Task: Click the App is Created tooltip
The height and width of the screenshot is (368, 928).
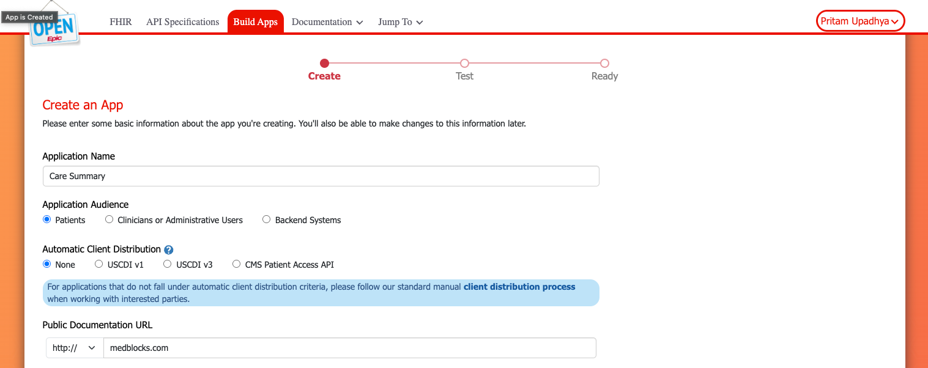Action: [x=29, y=17]
